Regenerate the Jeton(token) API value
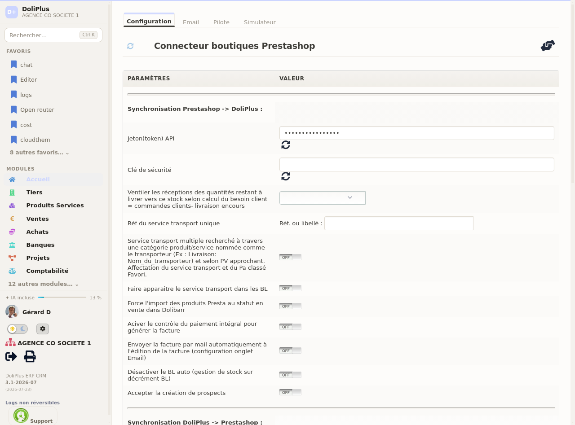This screenshot has width=575, height=425. coord(286,145)
